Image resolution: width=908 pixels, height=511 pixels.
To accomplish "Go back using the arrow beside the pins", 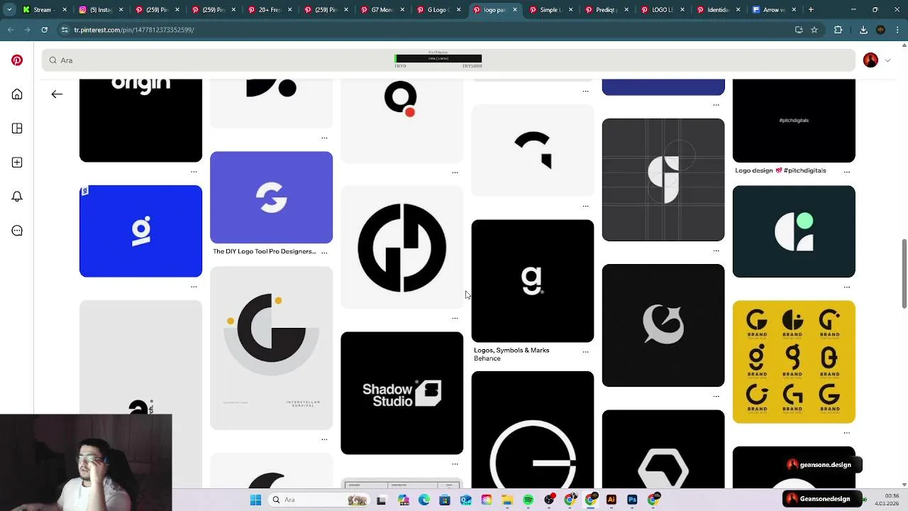I will (x=57, y=94).
